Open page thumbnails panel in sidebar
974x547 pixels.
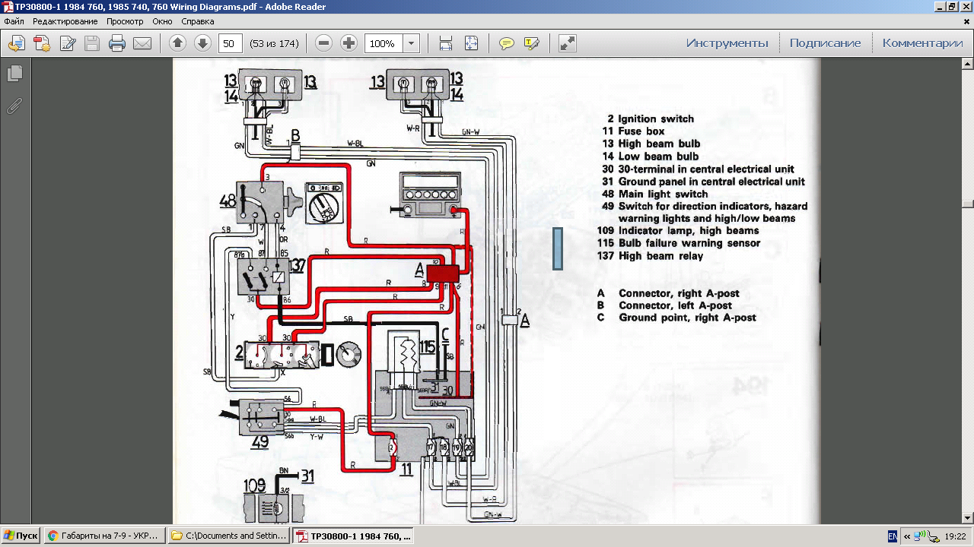click(x=14, y=74)
